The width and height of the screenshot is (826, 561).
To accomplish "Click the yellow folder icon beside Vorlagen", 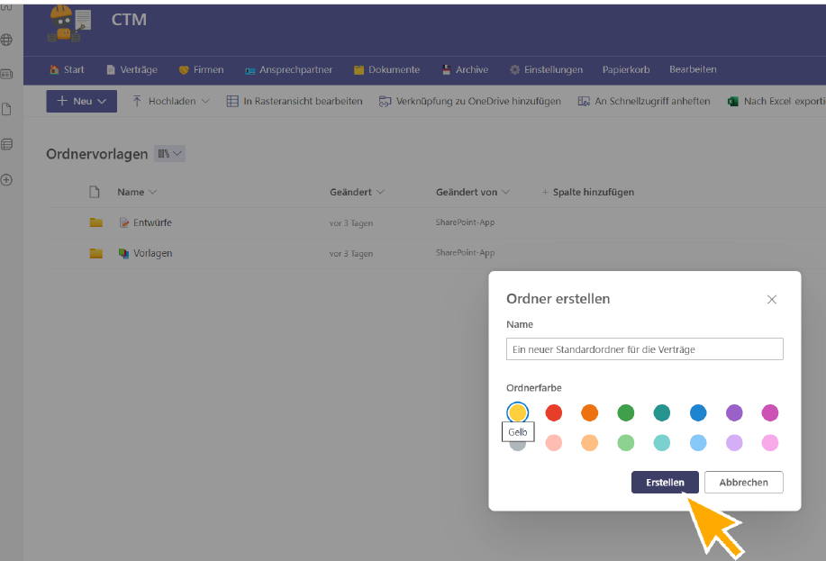I will point(95,253).
